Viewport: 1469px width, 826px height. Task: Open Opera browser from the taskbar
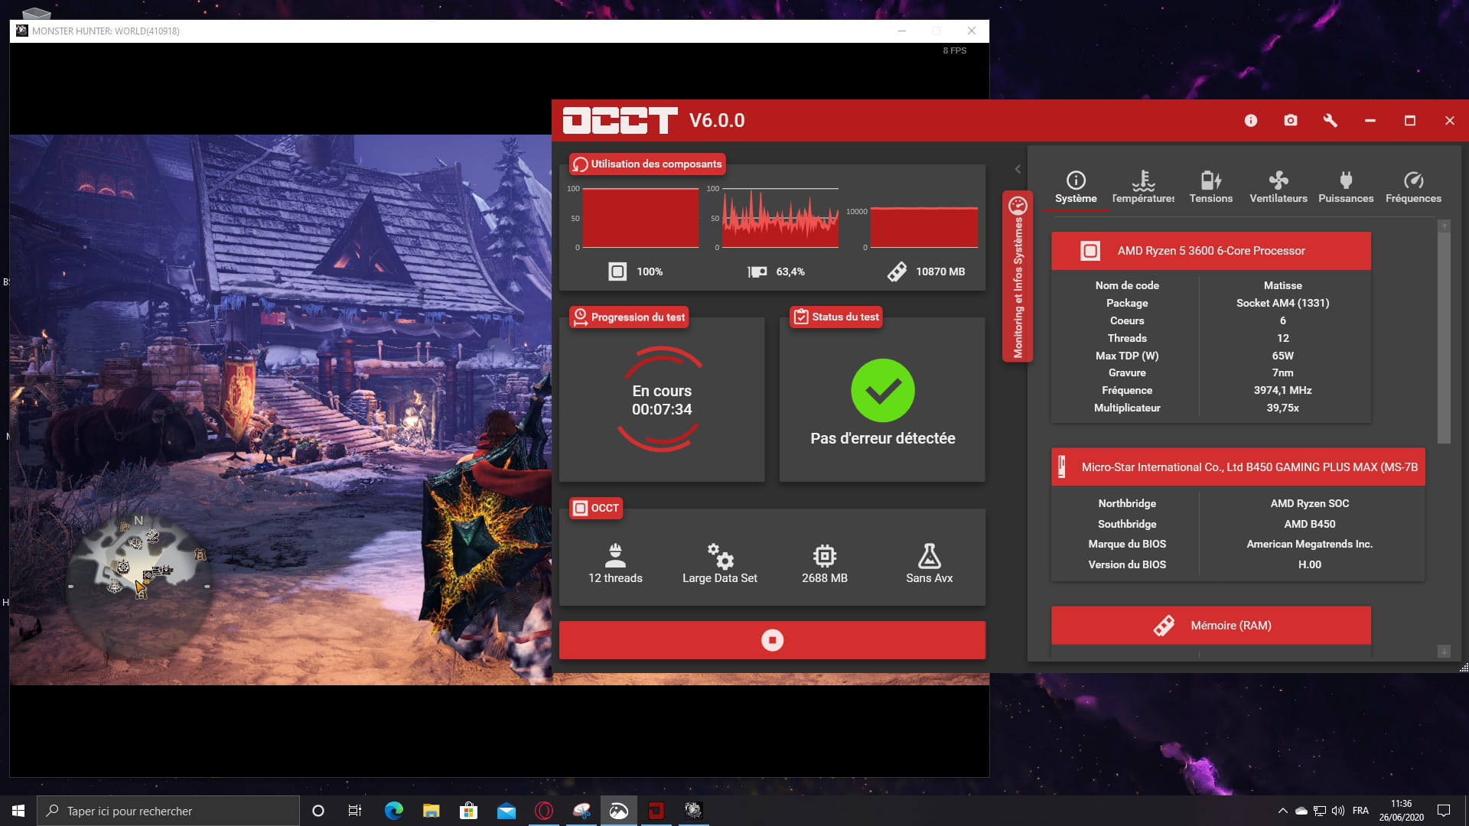coord(543,811)
